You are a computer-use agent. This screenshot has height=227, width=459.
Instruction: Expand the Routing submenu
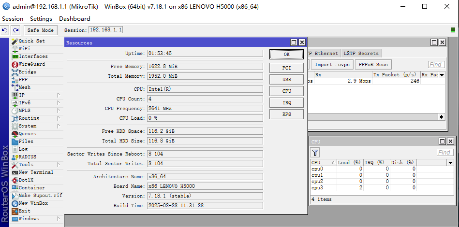click(59, 118)
